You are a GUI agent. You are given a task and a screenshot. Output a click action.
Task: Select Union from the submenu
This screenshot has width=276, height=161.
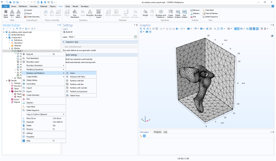81,73
